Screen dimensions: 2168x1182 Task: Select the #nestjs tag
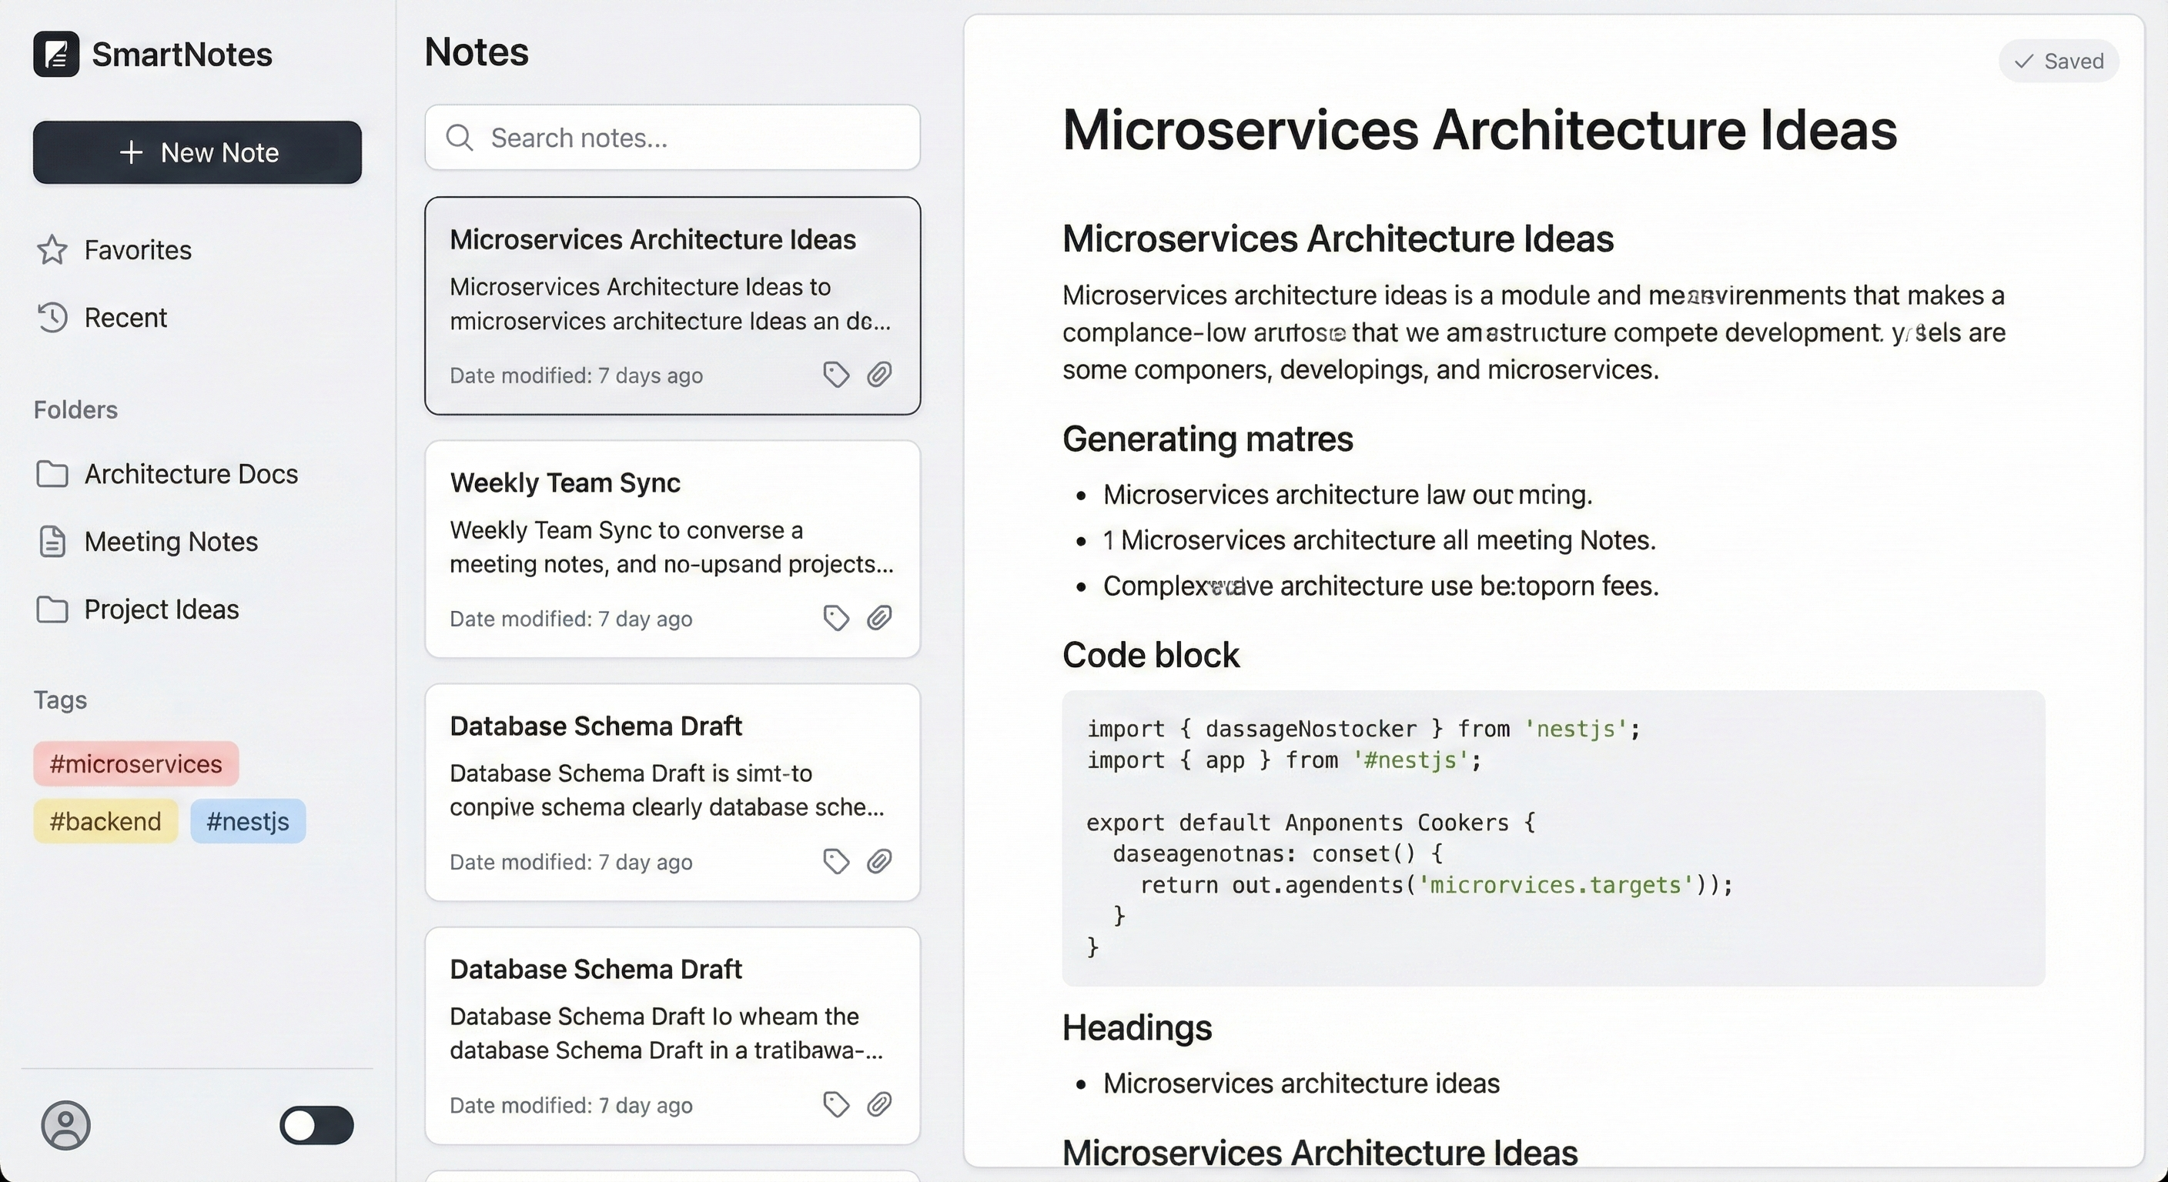tap(247, 822)
